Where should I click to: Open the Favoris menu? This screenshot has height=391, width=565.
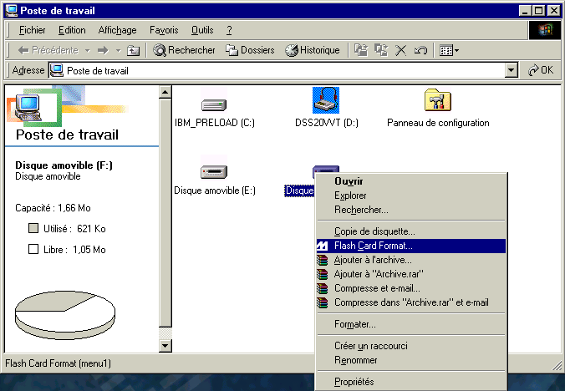pyautogui.click(x=164, y=30)
